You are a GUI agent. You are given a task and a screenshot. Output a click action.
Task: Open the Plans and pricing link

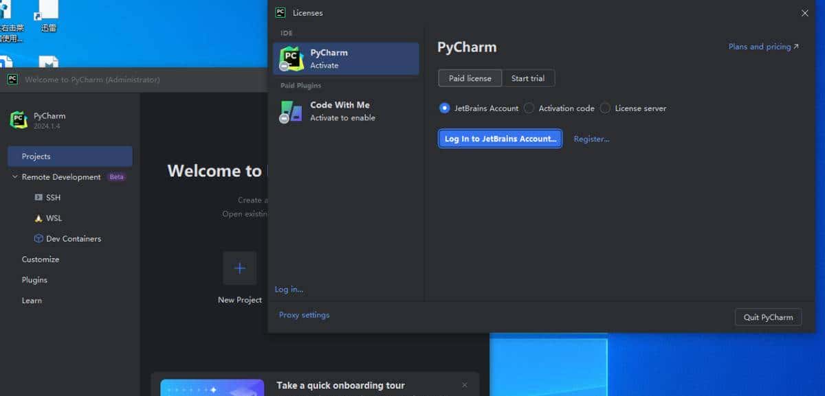[760, 46]
